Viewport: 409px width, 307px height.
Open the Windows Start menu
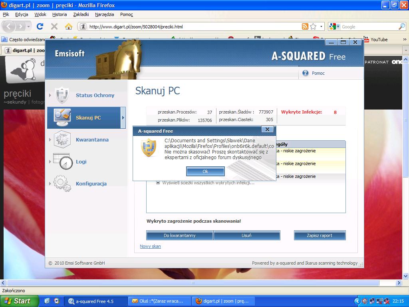(19, 301)
